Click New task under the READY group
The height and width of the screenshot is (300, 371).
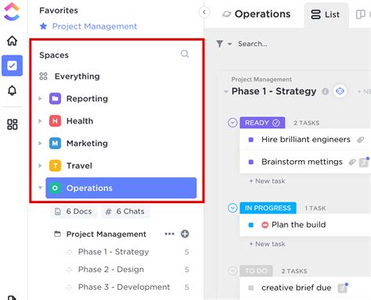[267, 181]
